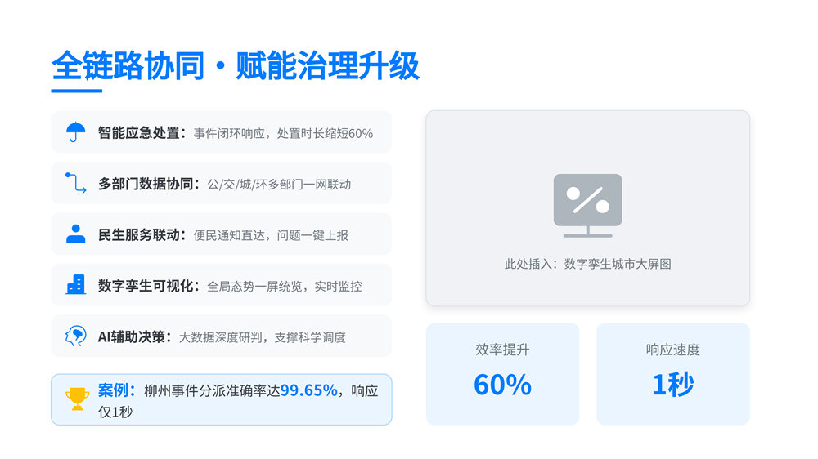
Task: Select the 1秒 value under 响应速度
Action: [x=672, y=385]
